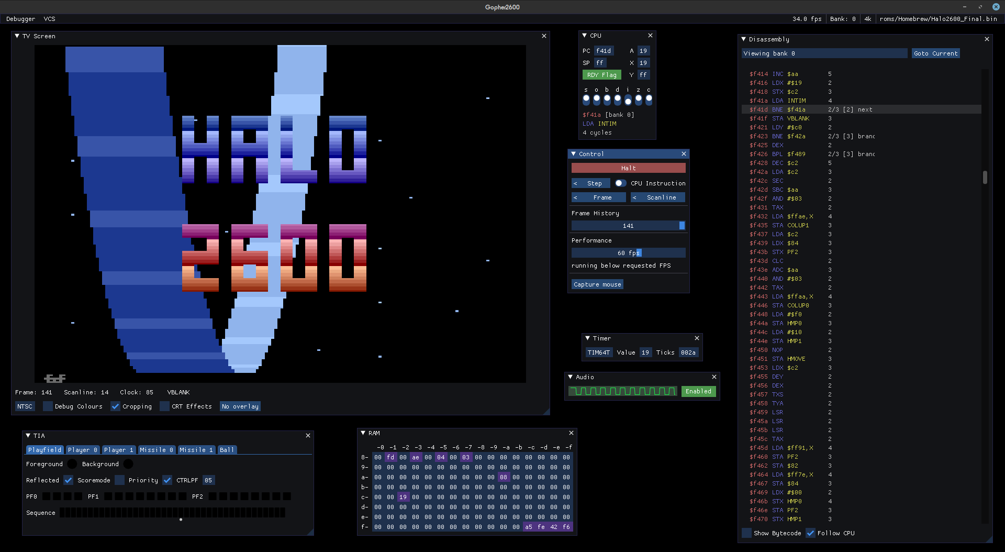
Task: Enable Show Bytecode checkbox
Action: tap(746, 533)
